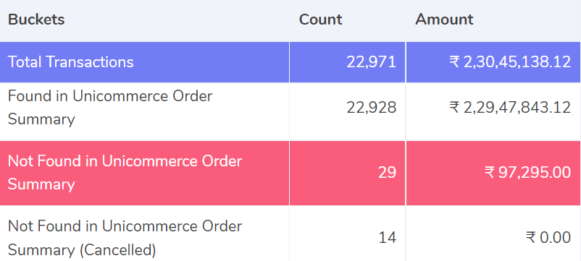Click the count 22,928 cell
This screenshot has height=261, width=581.
(372, 108)
